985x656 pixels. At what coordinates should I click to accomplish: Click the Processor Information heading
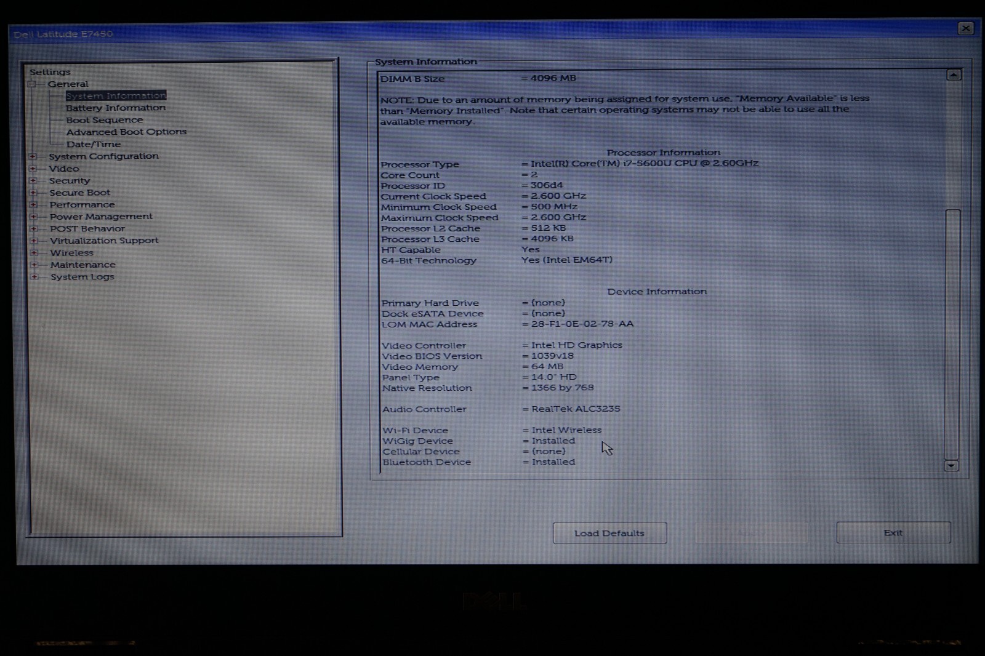pyautogui.click(x=663, y=153)
